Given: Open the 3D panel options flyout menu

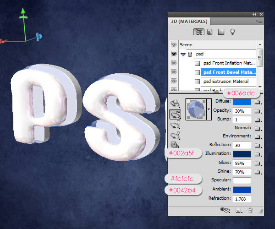Looking at the screenshot, I should pos(260,21).
